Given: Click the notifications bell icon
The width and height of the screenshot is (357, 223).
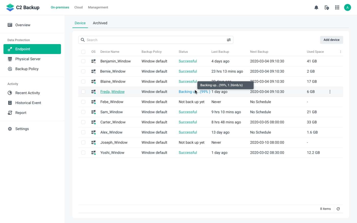Looking at the screenshot, I should (x=316, y=7).
